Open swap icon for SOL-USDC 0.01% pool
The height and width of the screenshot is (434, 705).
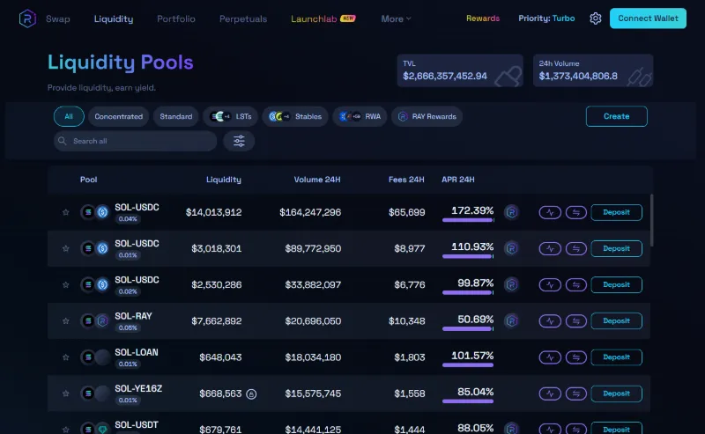[576, 248]
